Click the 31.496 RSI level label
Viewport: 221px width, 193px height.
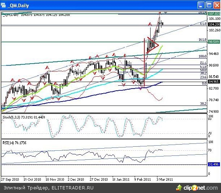(214, 165)
